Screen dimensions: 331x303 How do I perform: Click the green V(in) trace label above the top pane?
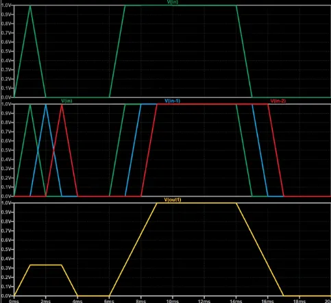click(173, 2)
